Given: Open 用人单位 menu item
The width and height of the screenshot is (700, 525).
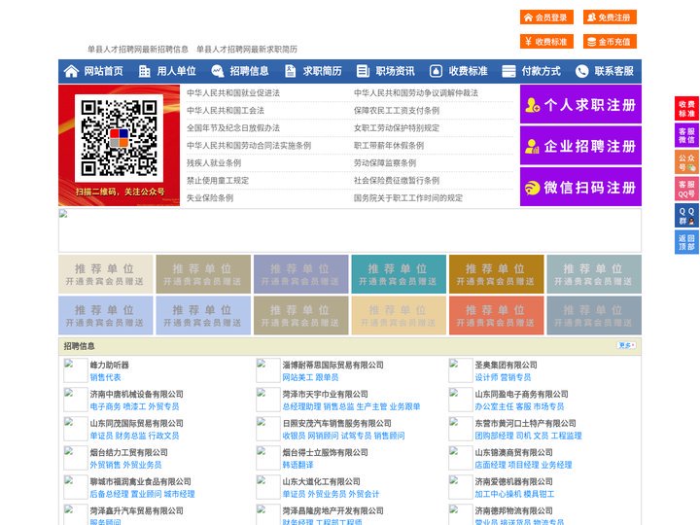Looking at the screenshot, I should pos(176,71).
